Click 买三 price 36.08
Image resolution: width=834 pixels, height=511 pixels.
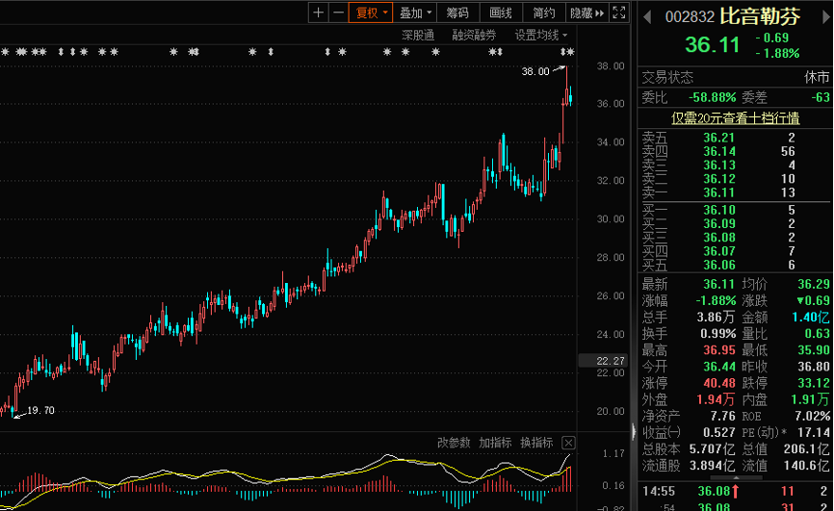[719, 238]
